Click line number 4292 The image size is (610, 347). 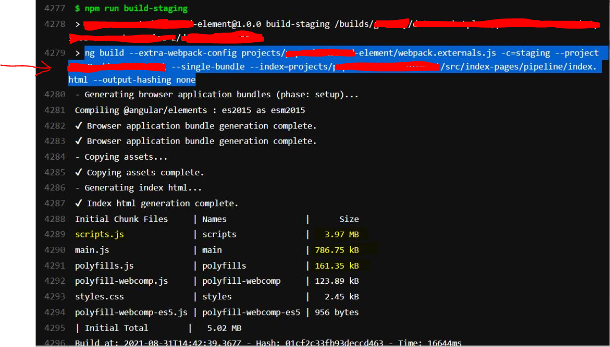click(x=55, y=281)
